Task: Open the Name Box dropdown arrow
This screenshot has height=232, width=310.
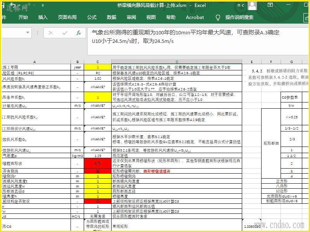Action: (28, 33)
